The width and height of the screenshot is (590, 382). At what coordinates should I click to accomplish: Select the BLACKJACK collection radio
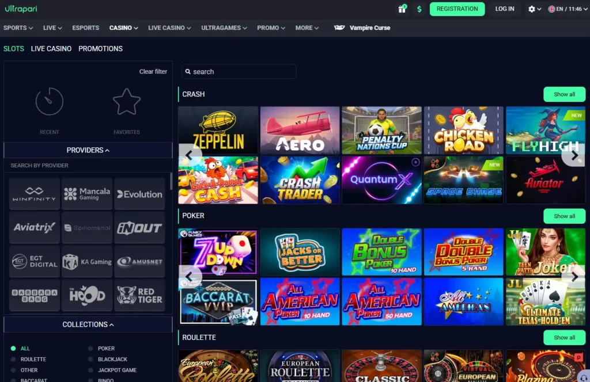(x=90, y=360)
